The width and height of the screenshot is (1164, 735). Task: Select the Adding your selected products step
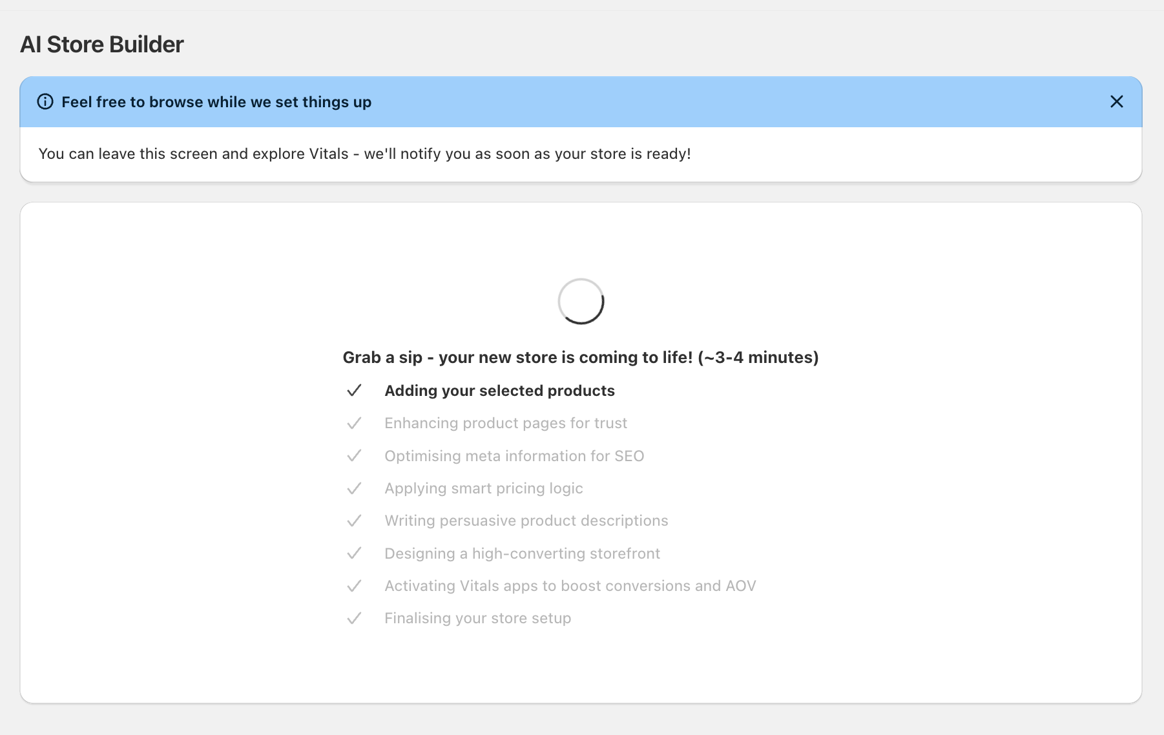(499, 391)
